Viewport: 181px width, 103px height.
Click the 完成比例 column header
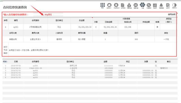[128, 22]
